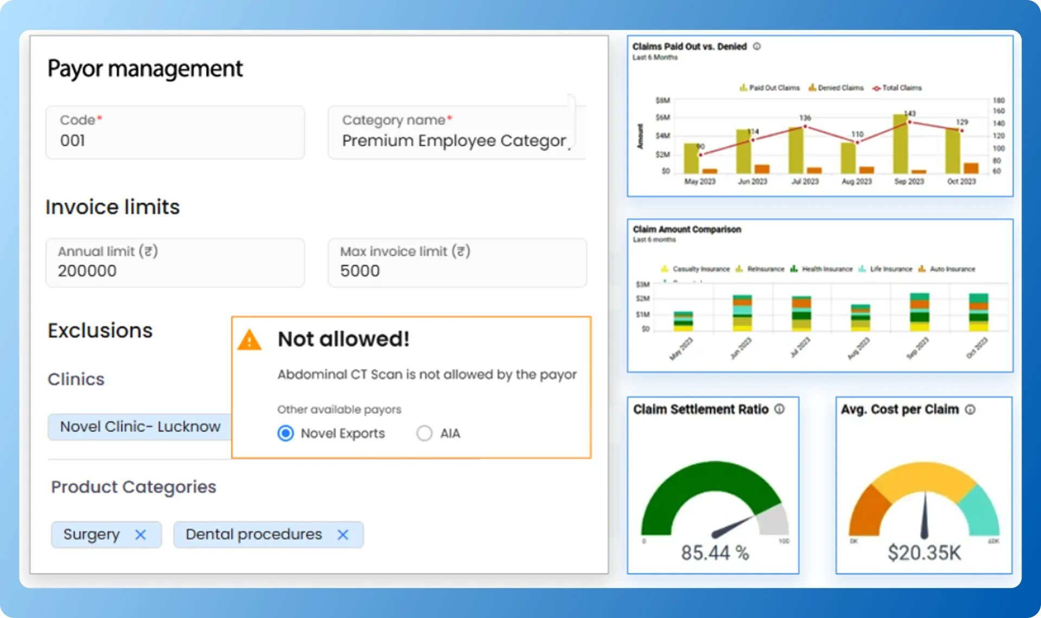
Task: Click info icon next to Claim Settlement Ratio
Action: pyautogui.click(x=779, y=409)
